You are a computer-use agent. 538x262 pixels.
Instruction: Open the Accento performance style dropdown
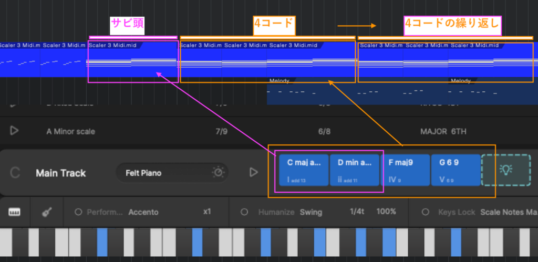(143, 212)
